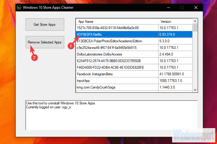Click 'Currently logged on user: ogy_s' text
Screen dimensions: 217x144
coord(49,107)
